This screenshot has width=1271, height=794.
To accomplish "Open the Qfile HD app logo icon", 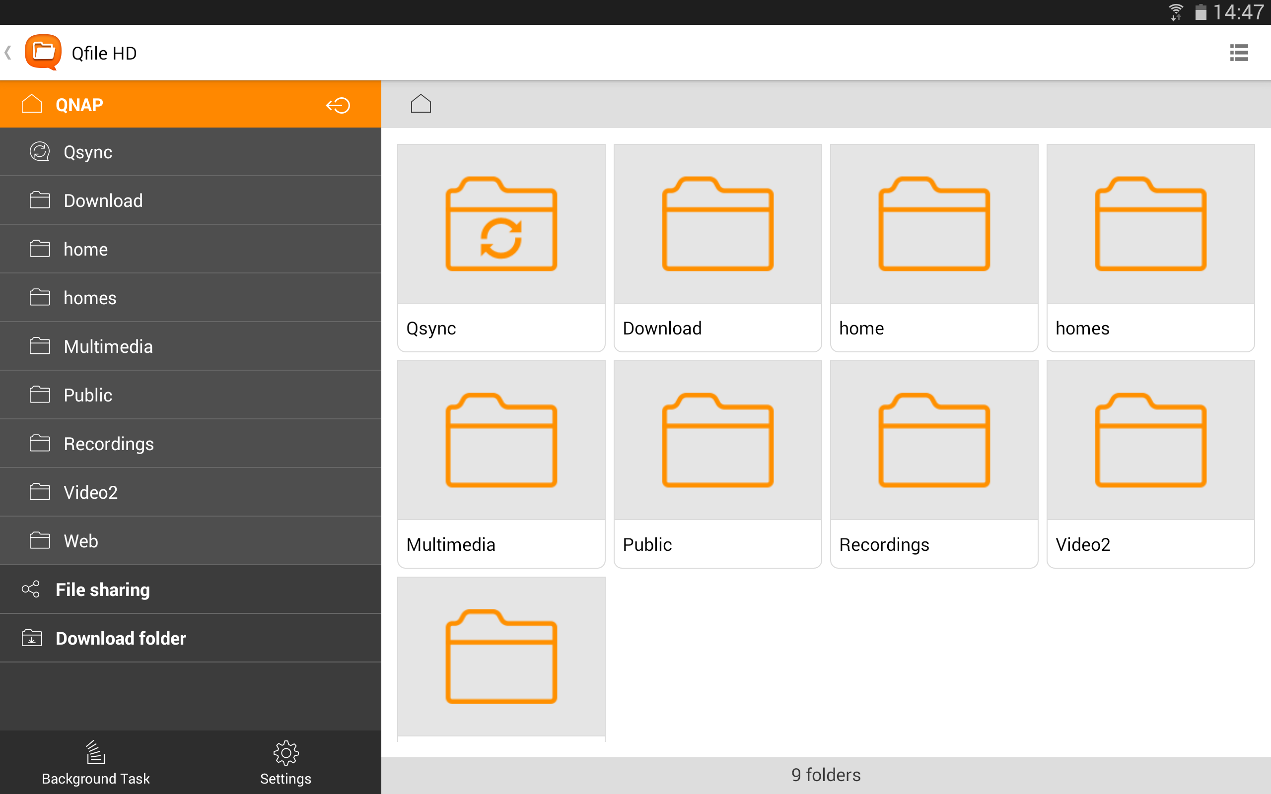I will click(44, 52).
